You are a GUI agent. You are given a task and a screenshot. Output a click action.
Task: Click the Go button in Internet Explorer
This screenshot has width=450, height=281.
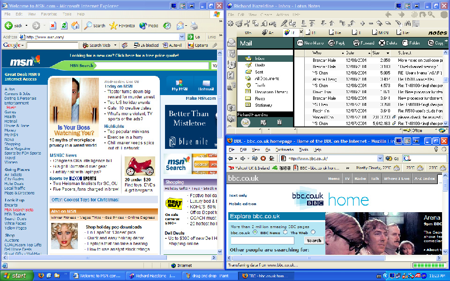(194, 37)
